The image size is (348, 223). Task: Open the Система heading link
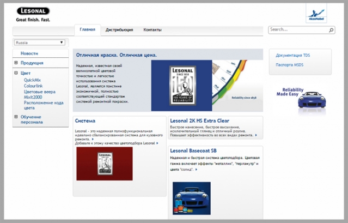click(85, 121)
